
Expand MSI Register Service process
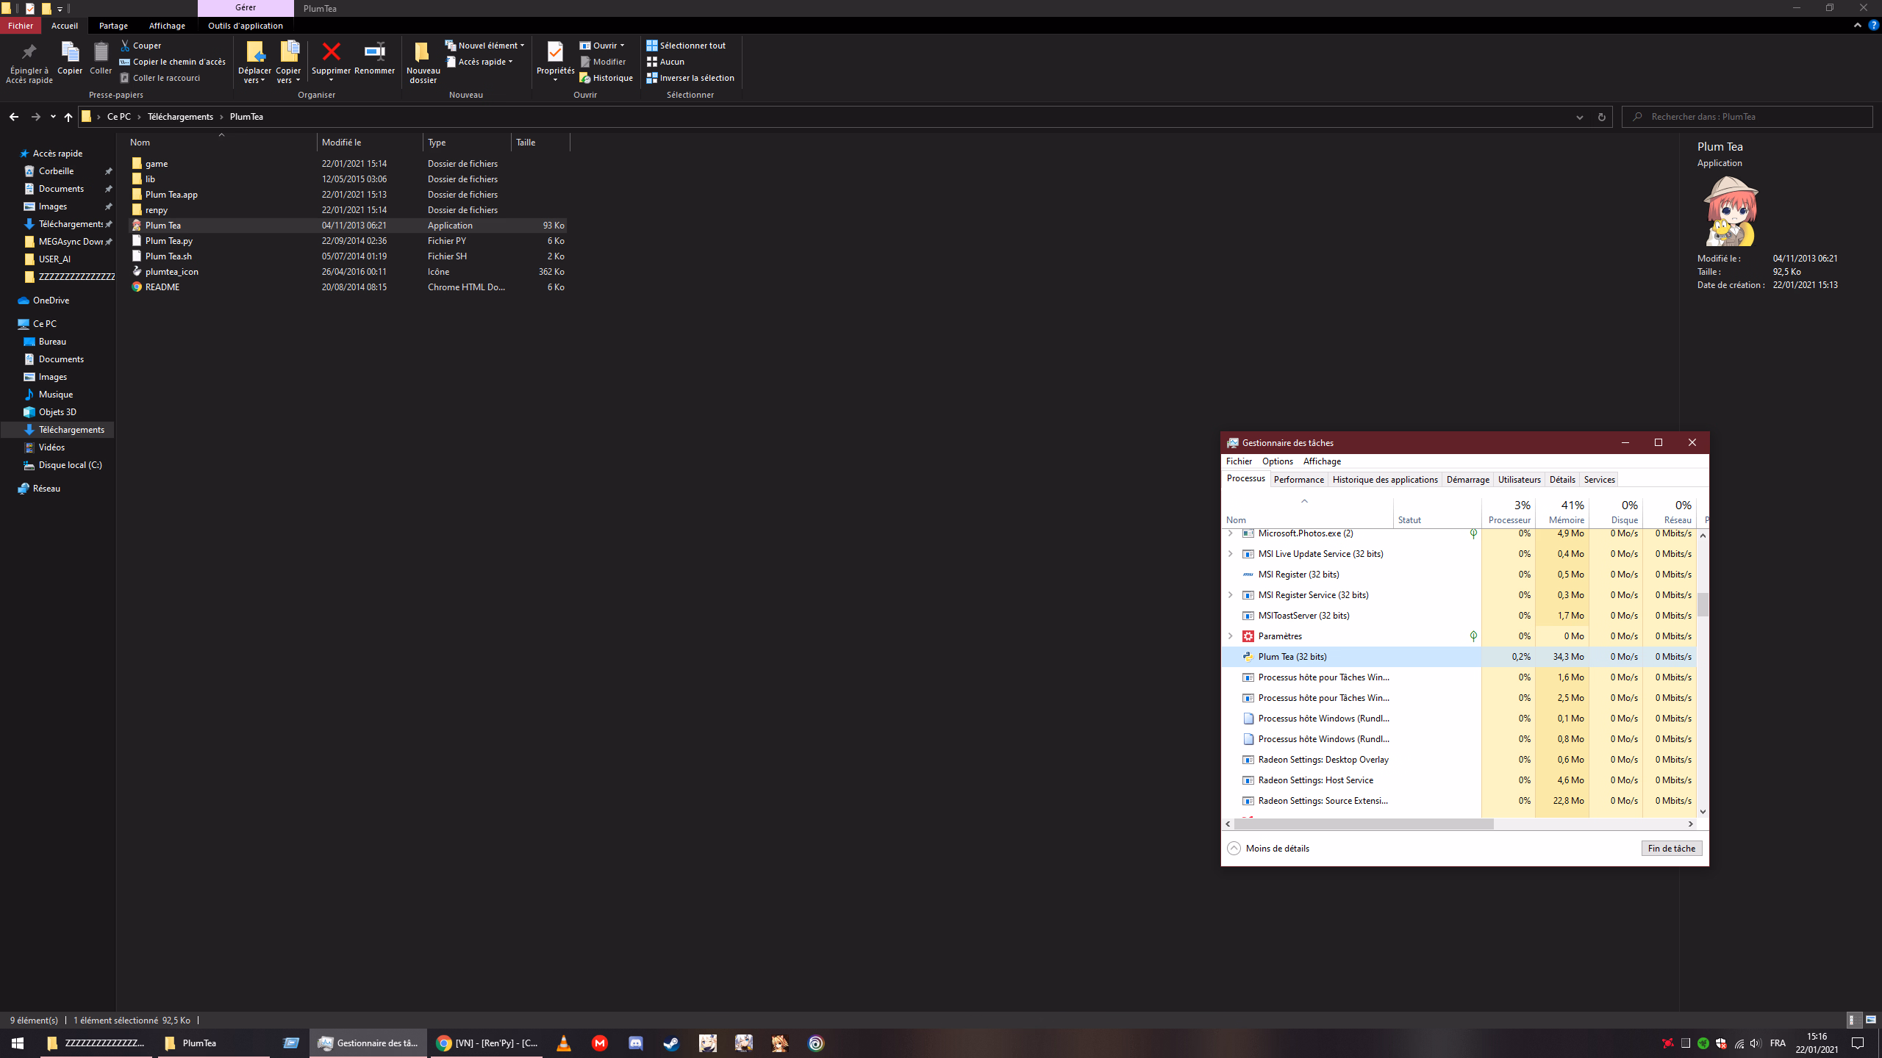pos(1231,595)
